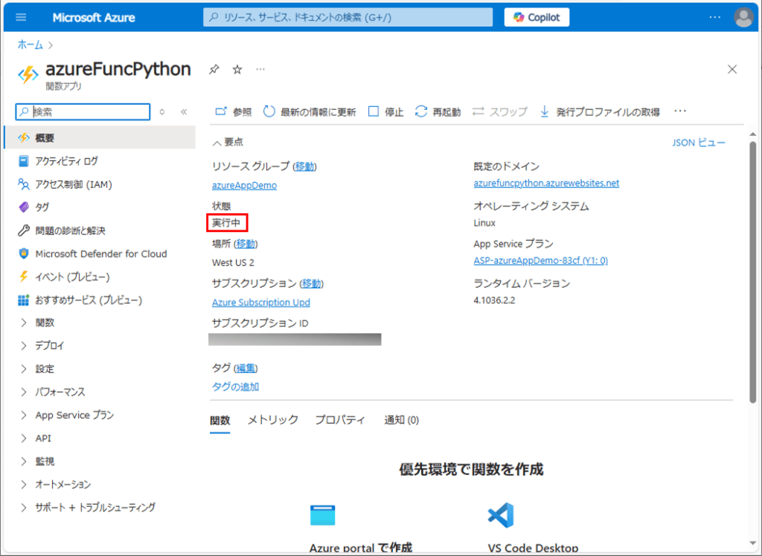The image size is (762, 556).
Task: Open JSON ビュー of the essentials
Action: pos(698,142)
